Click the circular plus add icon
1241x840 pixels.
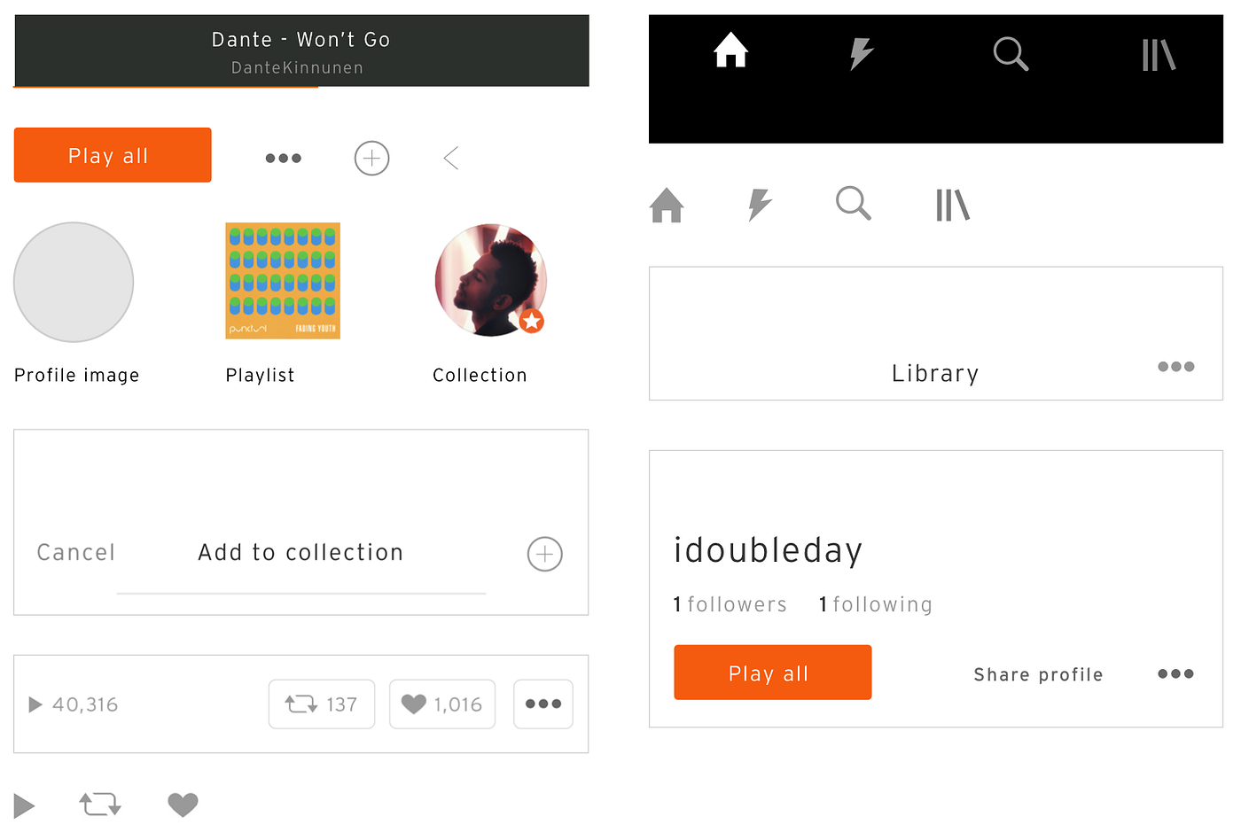click(x=371, y=158)
